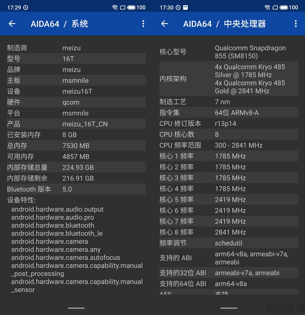The height and width of the screenshot is (315, 305).
Task: Tap android.hardware.audio.output entry
Action: 57,209
